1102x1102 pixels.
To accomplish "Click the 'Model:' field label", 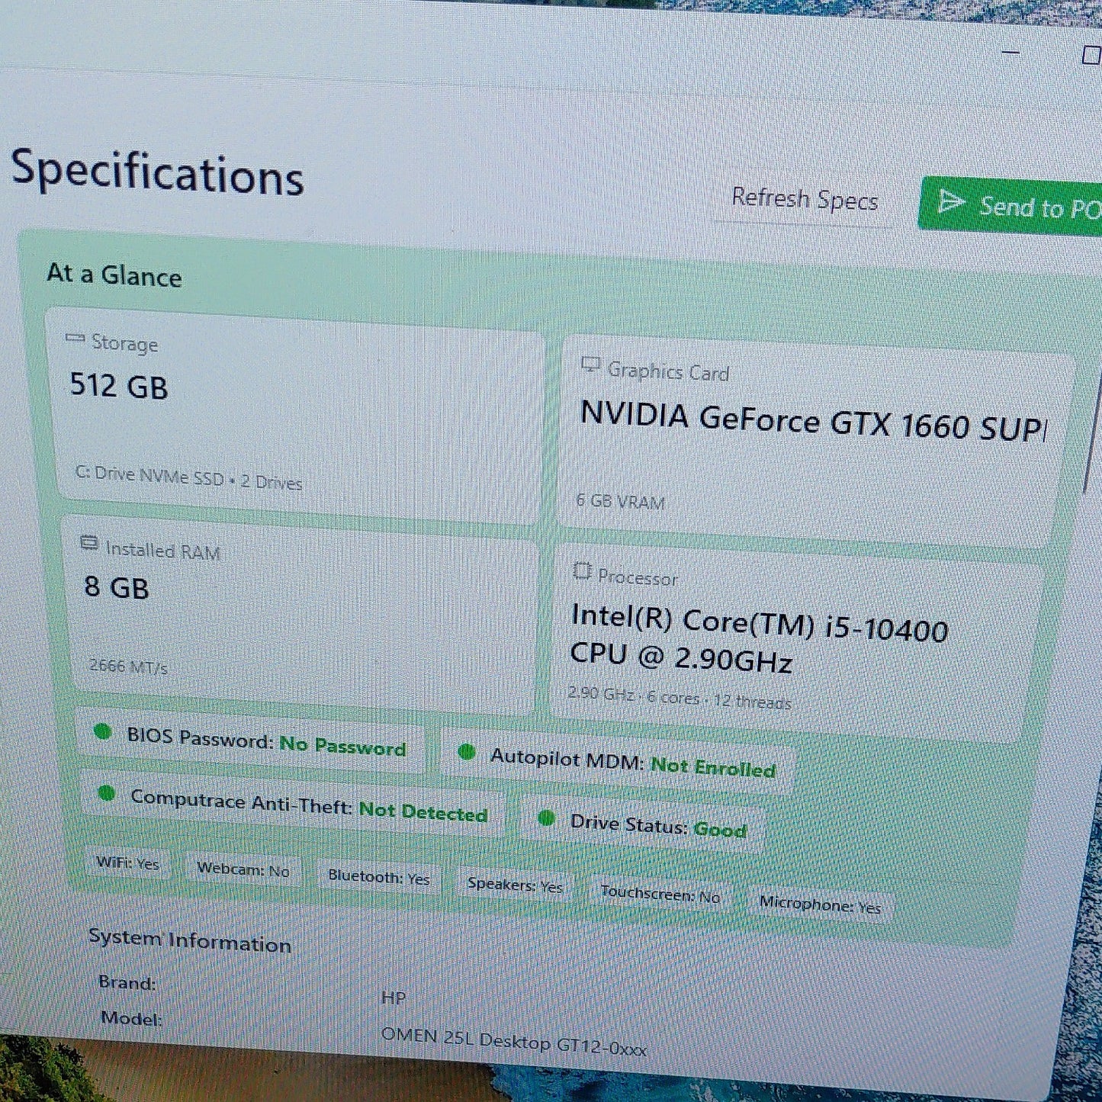I will click(x=131, y=1018).
